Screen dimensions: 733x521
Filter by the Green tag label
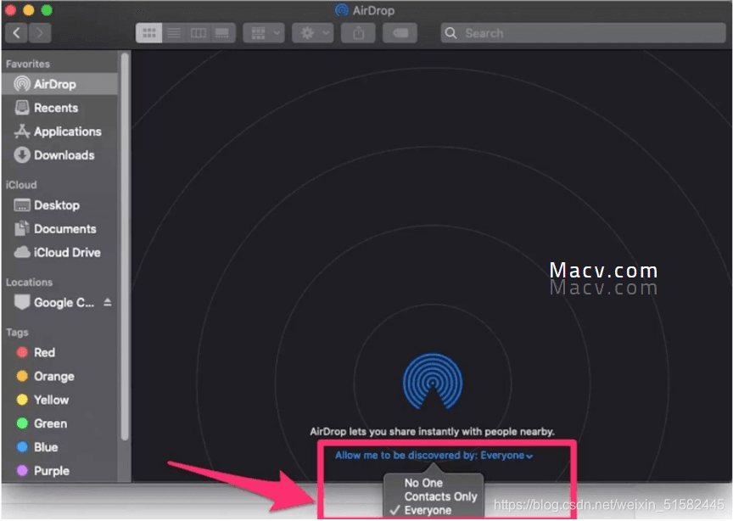point(51,423)
